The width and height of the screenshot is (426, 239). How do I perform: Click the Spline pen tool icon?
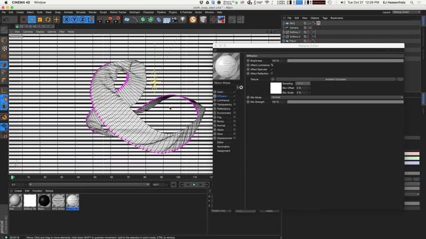click(135, 19)
